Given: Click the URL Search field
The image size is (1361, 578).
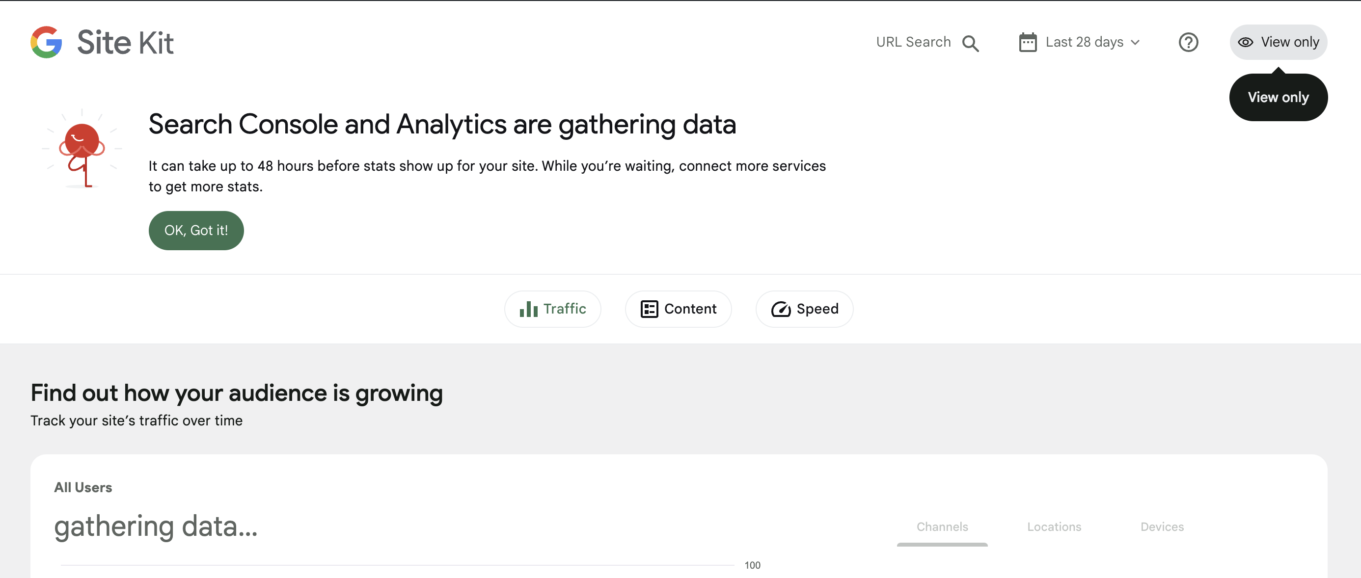Looking at the screenshot, I should click(x=914, y=42).
